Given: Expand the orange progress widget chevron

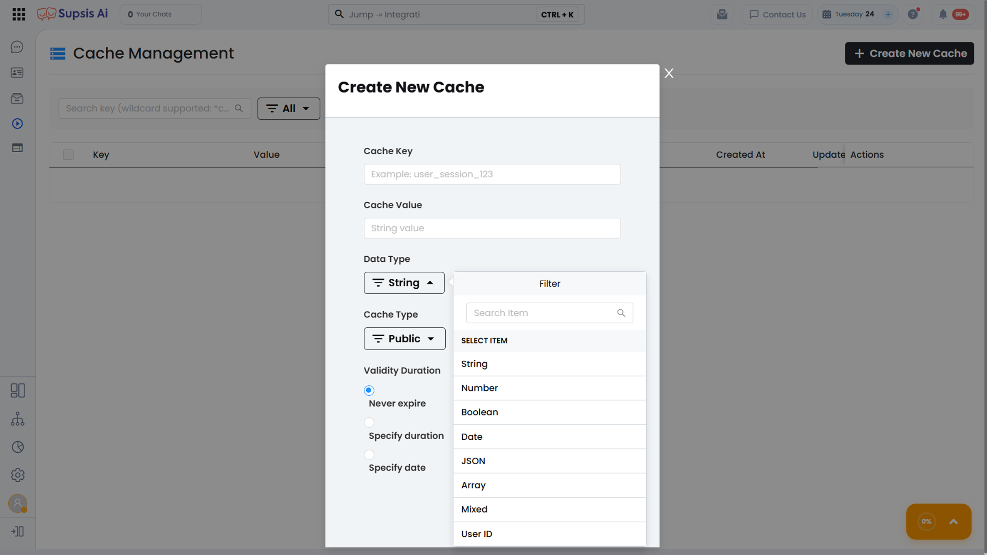Looking at the screenshot, I should point(953,522).
